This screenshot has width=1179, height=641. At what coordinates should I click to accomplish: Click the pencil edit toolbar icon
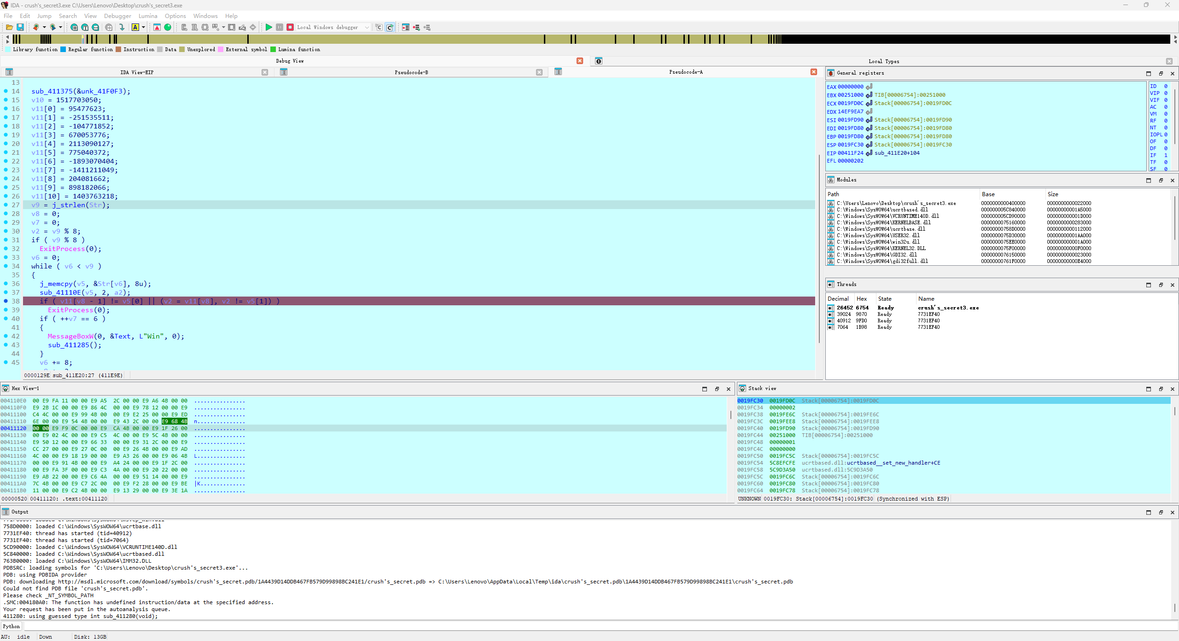(242, 28)
